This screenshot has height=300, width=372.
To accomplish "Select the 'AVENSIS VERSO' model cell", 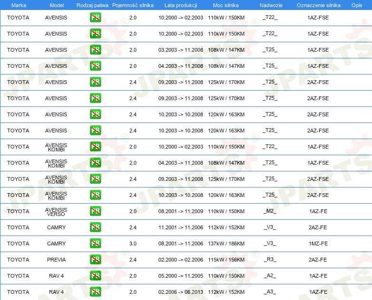I will [56, 212].
